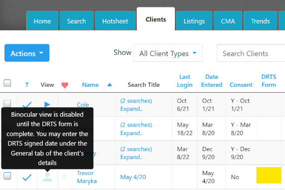Click the Name column sort arrow

(x=110, y=85)
